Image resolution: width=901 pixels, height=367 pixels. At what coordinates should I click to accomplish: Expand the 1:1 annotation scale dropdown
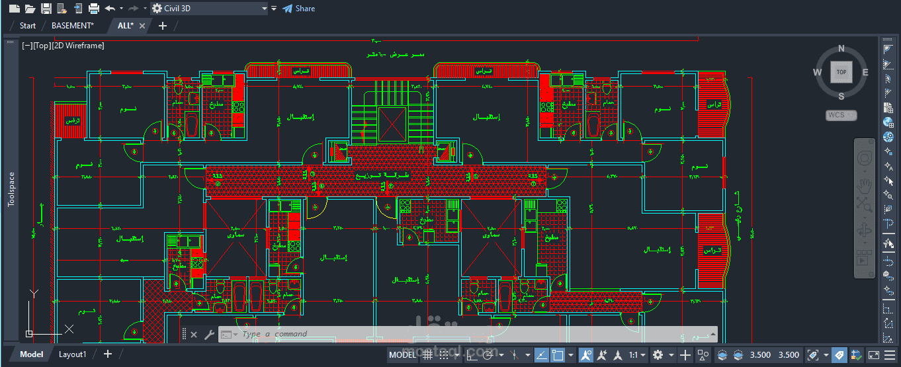click(637, 355)
